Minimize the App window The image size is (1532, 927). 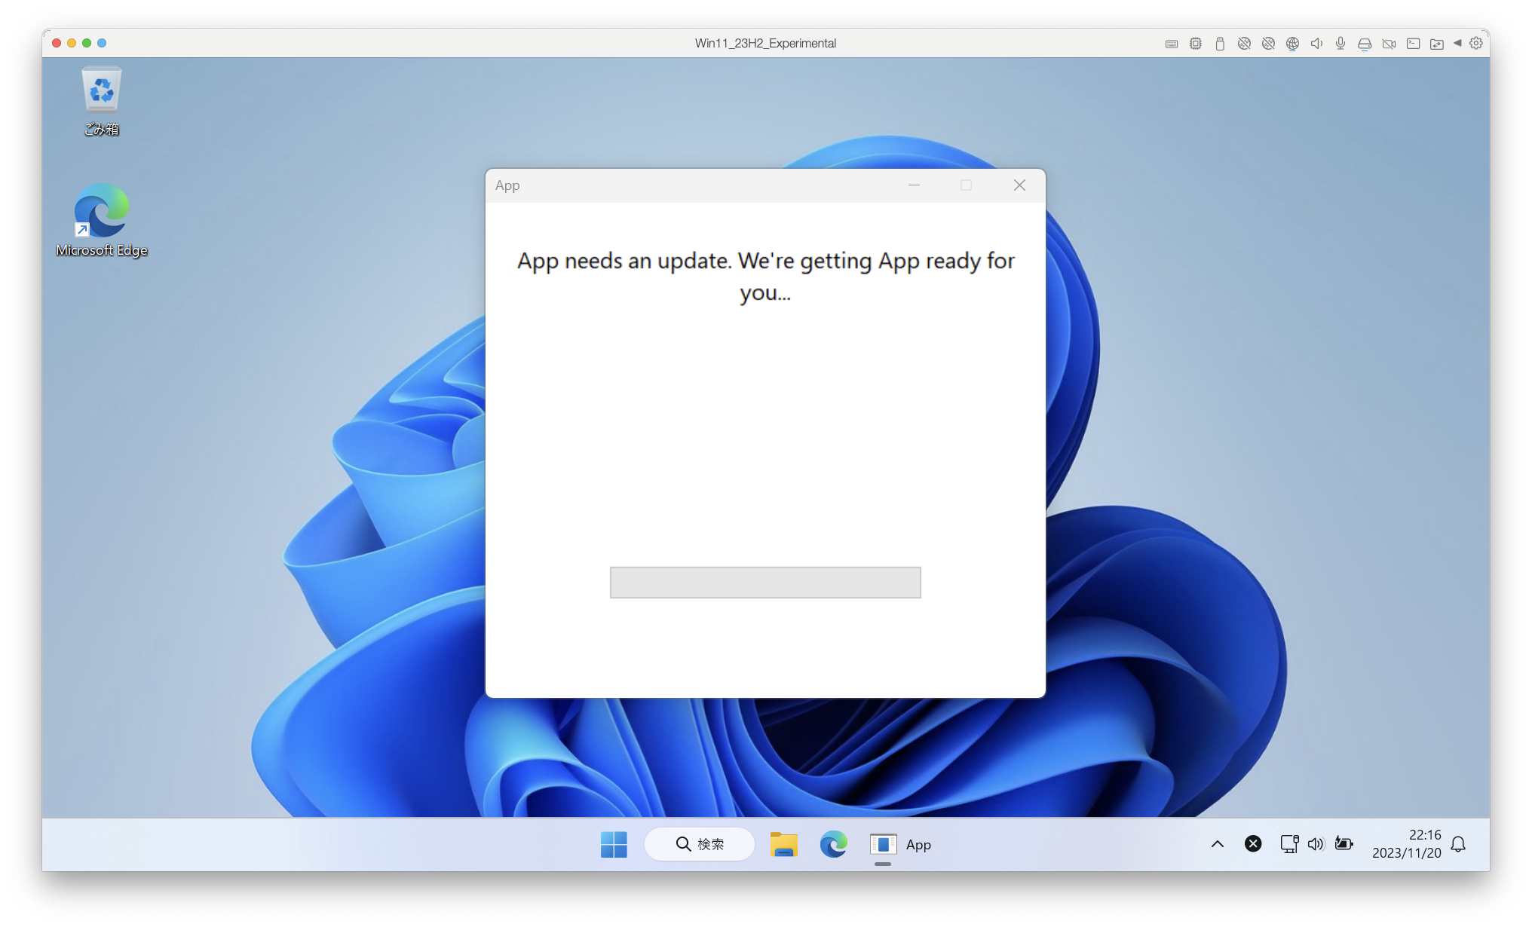click(x=914, y=185)
